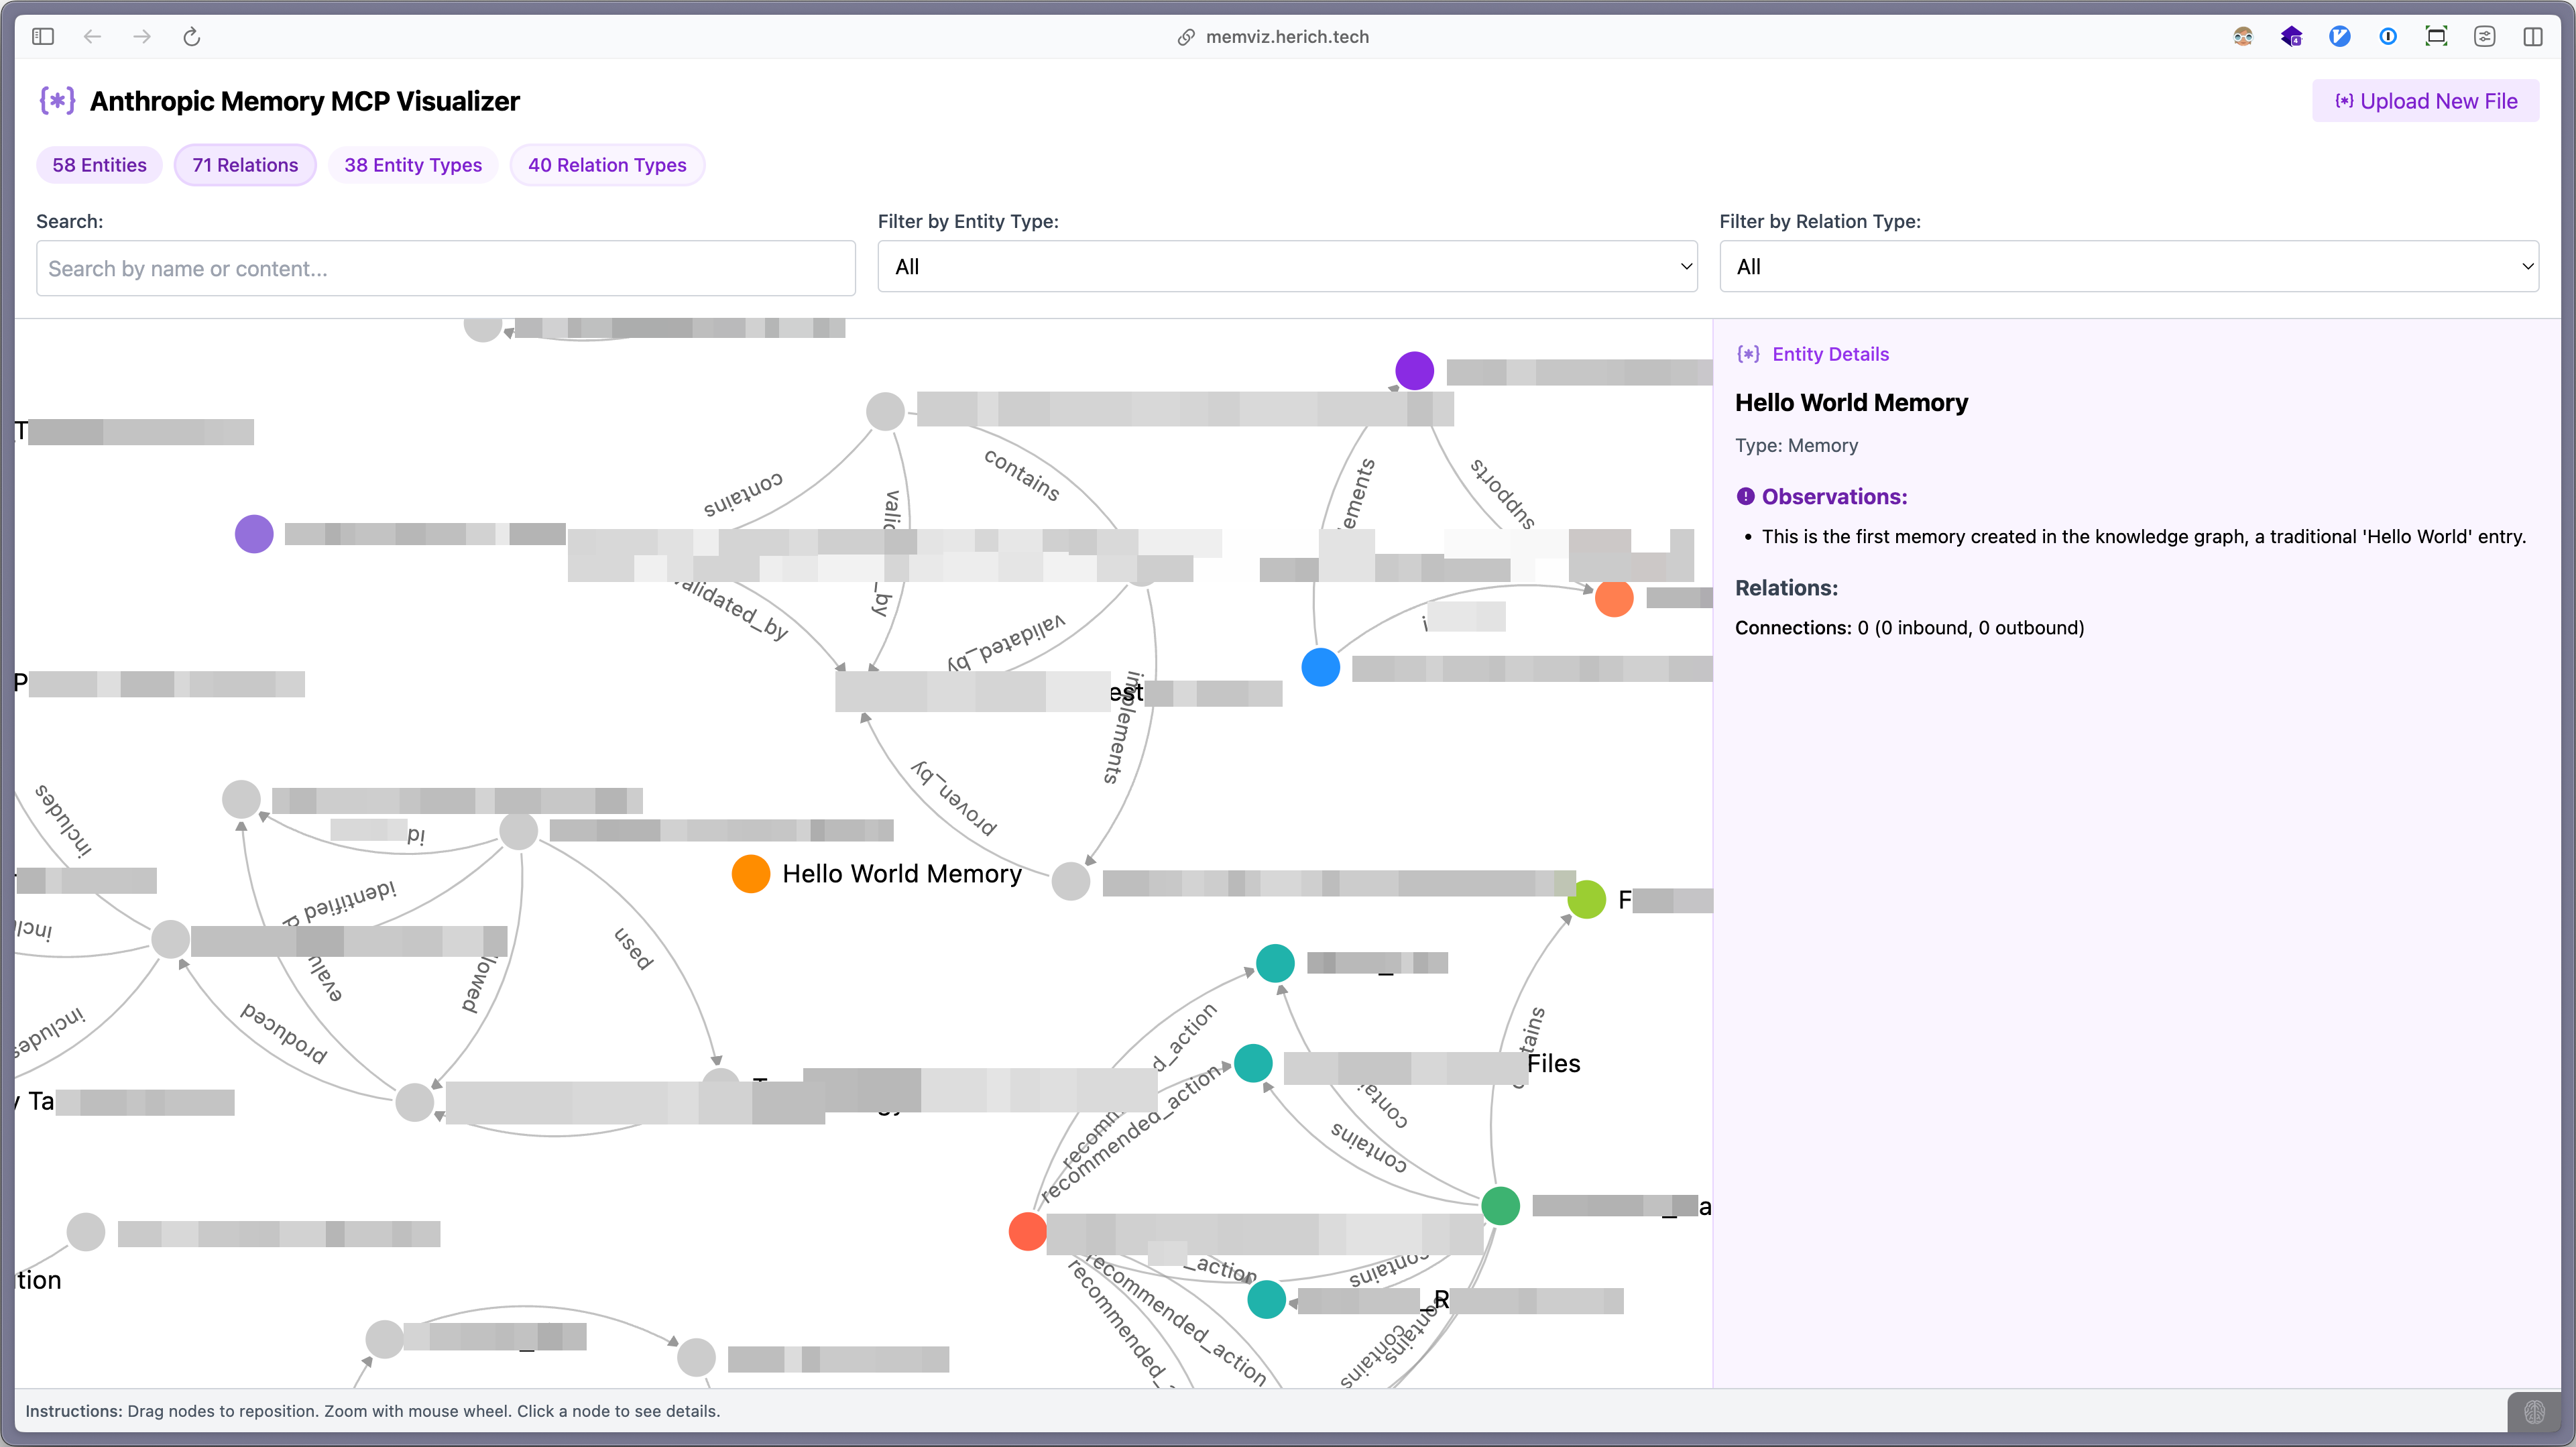Image resolution: width=2576 pixels, height=1447 pixels.
Task: Click the browser profile avatar icon
Action: [2244, 37]
